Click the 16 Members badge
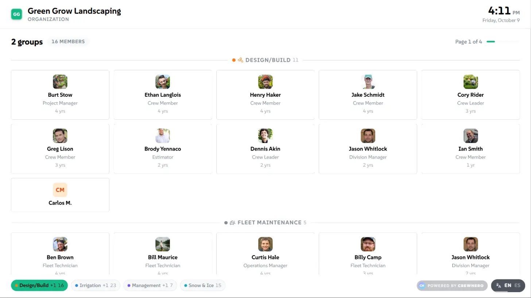This screenshot has width=531, height=298. click(x=68, y=41)
